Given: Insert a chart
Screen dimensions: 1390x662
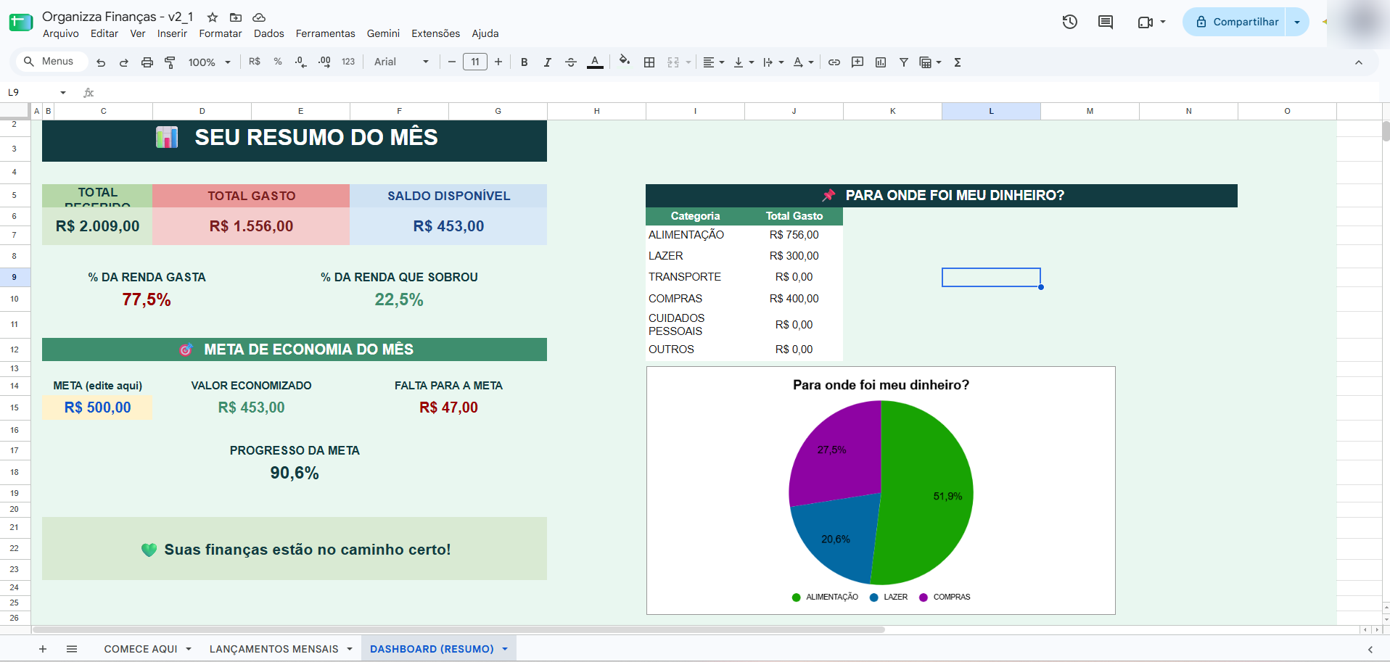Looking at the screenshot, I should click(881, 62).
